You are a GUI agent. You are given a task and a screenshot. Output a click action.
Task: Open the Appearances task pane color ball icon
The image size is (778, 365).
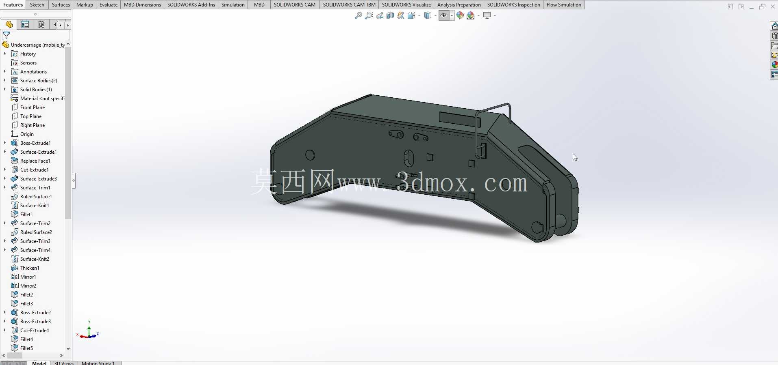point(774,65)
